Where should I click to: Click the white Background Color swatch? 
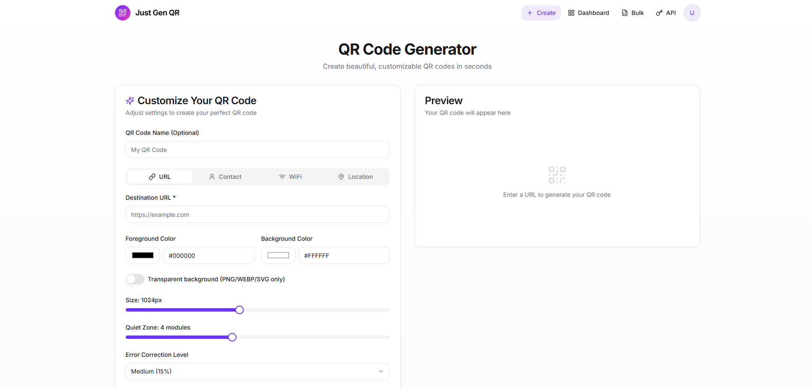pyautogui.click(x=278, y=255)
